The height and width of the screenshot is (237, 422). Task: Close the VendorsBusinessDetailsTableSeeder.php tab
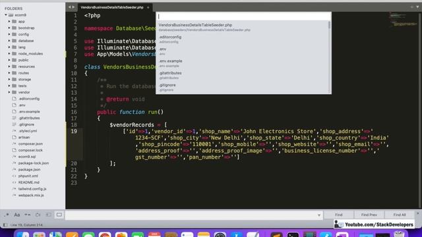tap(148, 7)
